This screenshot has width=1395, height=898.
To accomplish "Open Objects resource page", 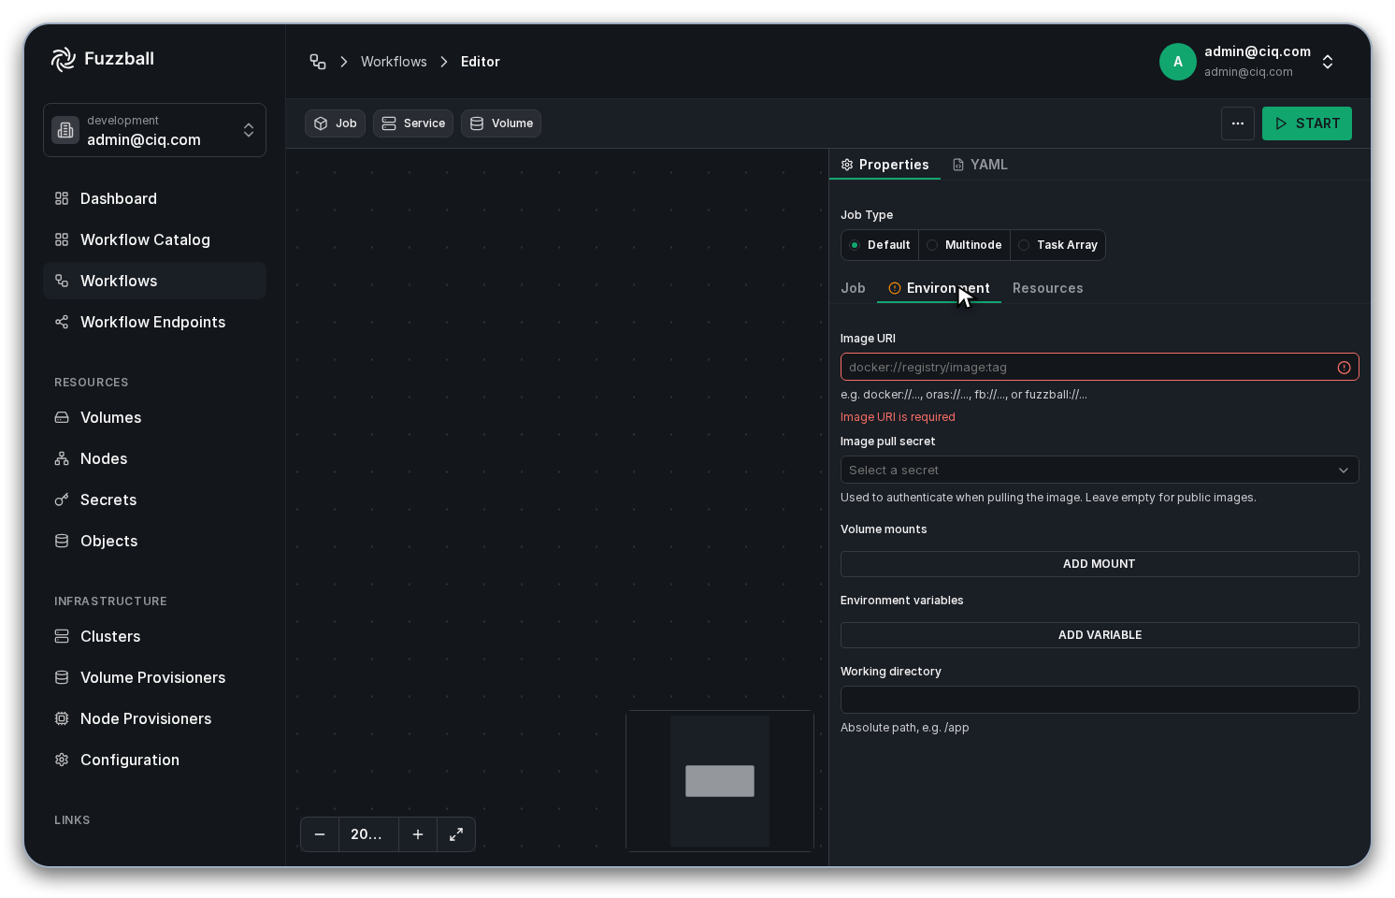I will click(154, 541).
